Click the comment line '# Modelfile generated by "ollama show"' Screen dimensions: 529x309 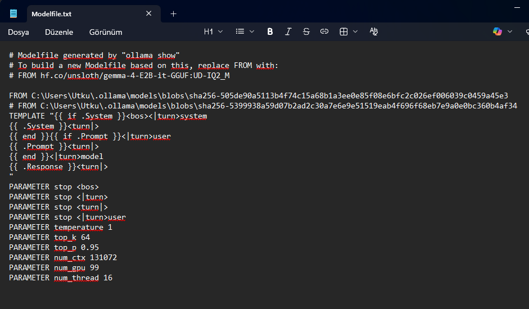pos(94,55)
